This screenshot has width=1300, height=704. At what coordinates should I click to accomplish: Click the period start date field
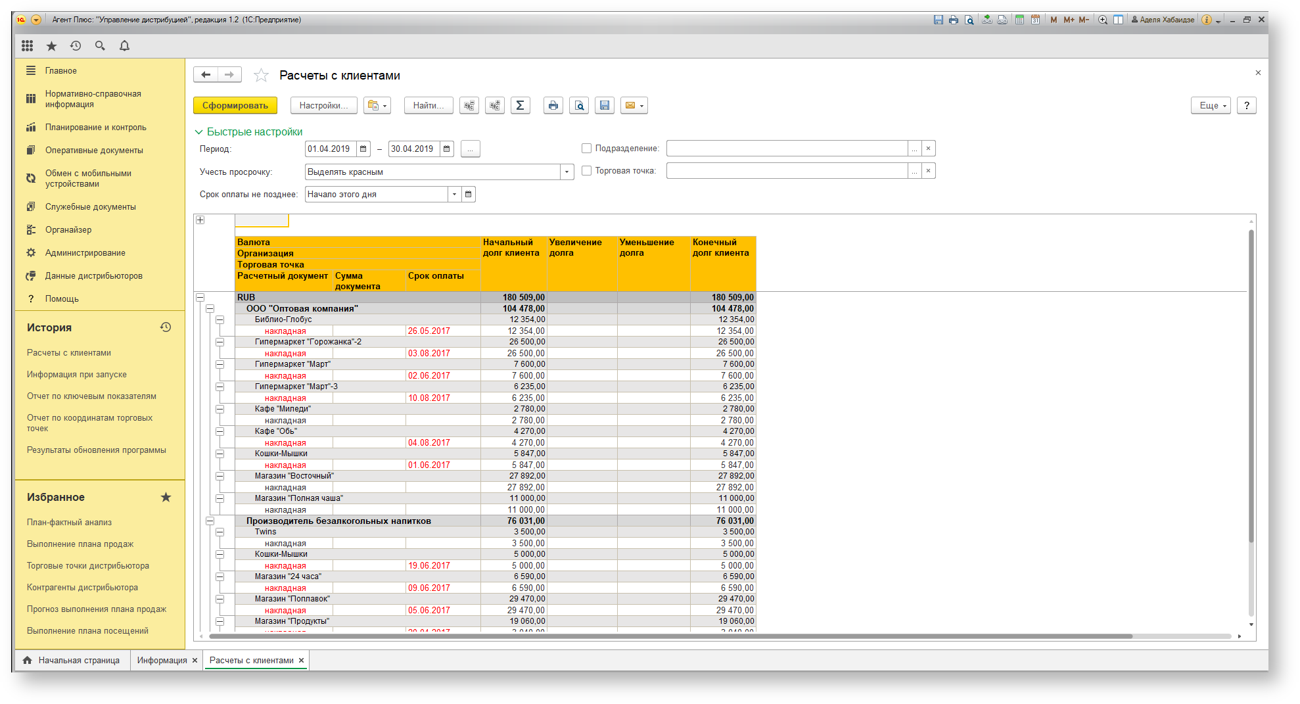[330, 149]
